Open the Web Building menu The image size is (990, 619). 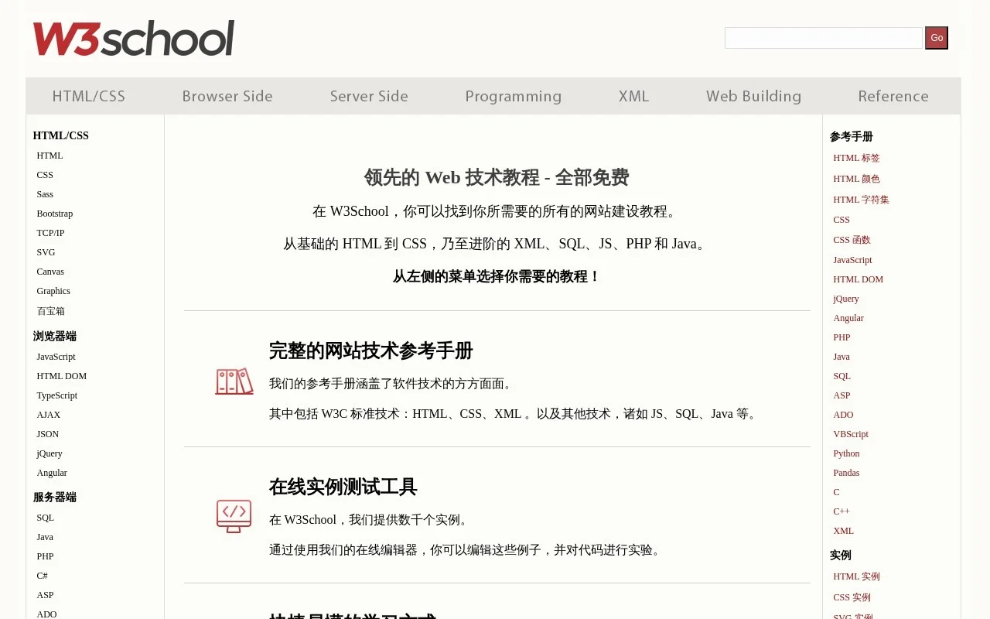pyautogui.click(x=753, y=96)
